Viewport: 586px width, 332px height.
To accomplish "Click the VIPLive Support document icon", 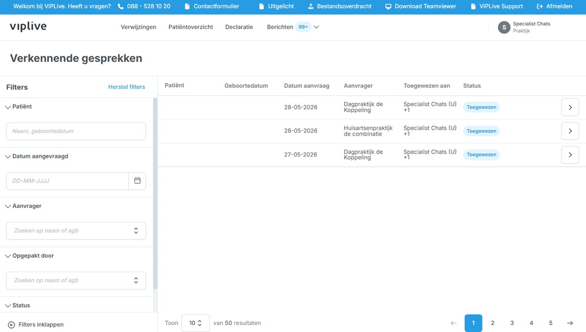I will [x=473, y=6].
